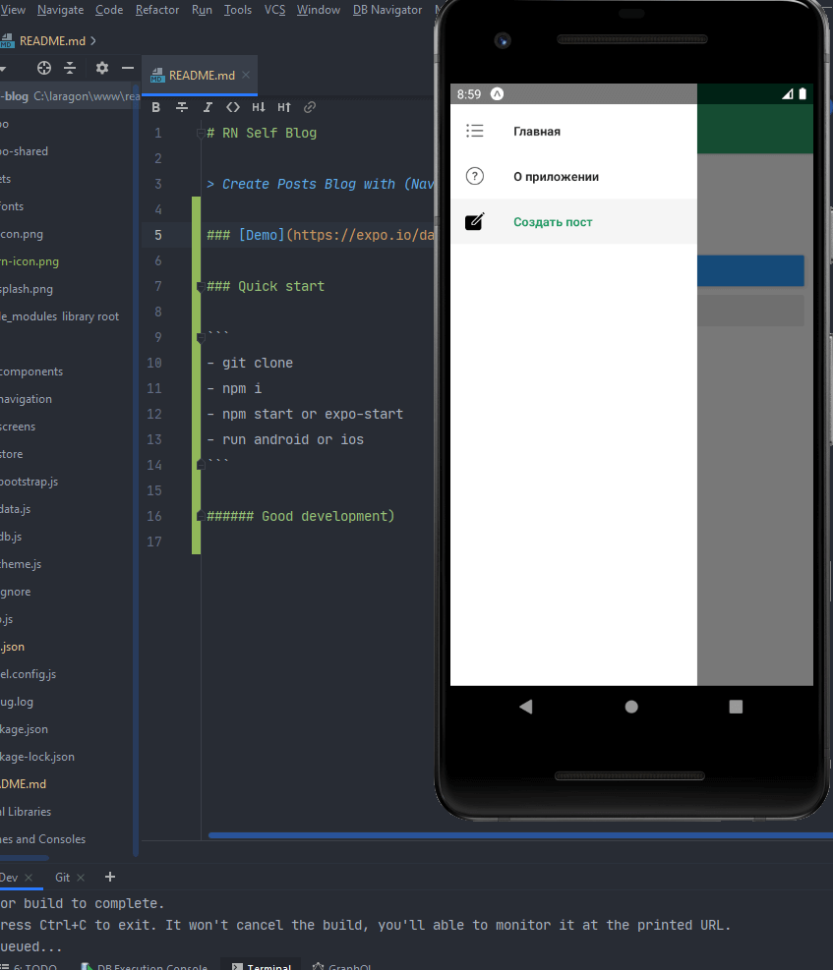Click the insert link icon
Screen dimensions: 833x970
click(x=310, y=107)
